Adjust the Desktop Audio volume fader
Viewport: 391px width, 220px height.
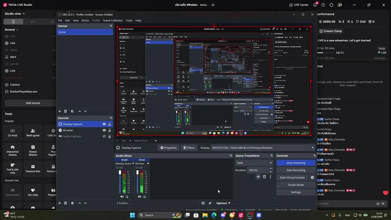pyautogui.click(x=120, y=173)
